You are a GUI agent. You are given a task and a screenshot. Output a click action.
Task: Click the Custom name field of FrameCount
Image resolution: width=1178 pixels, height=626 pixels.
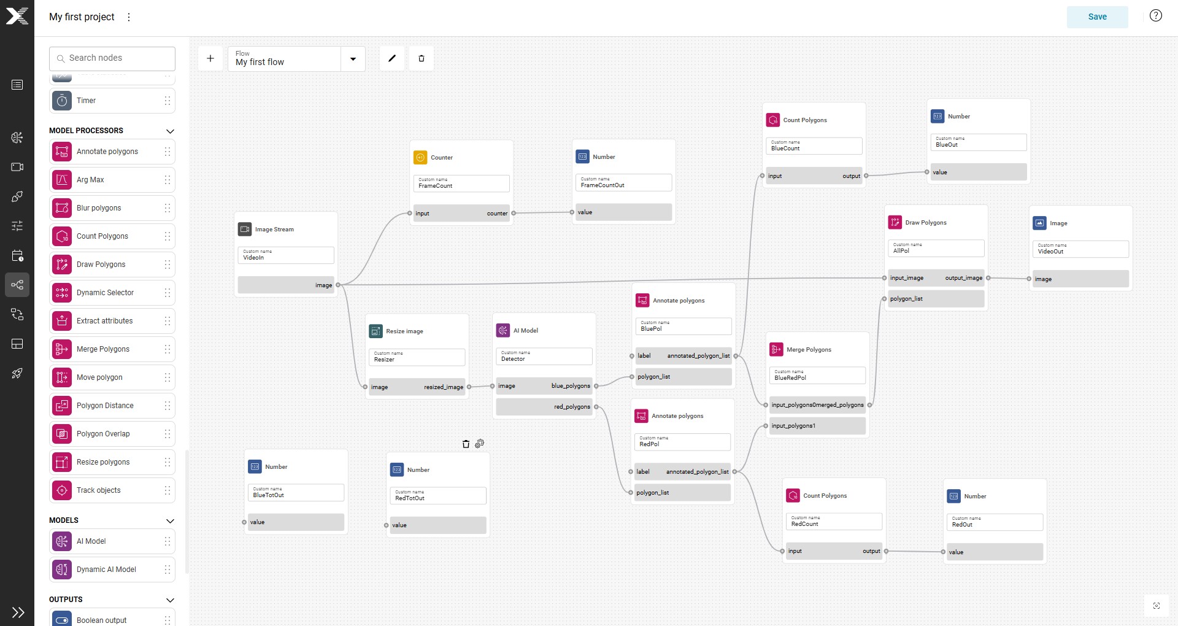pyautogui.click(x=461, y=184)
